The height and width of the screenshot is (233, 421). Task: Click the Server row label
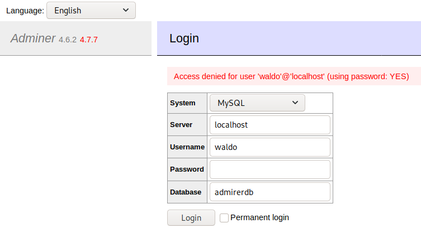[181, 125]
